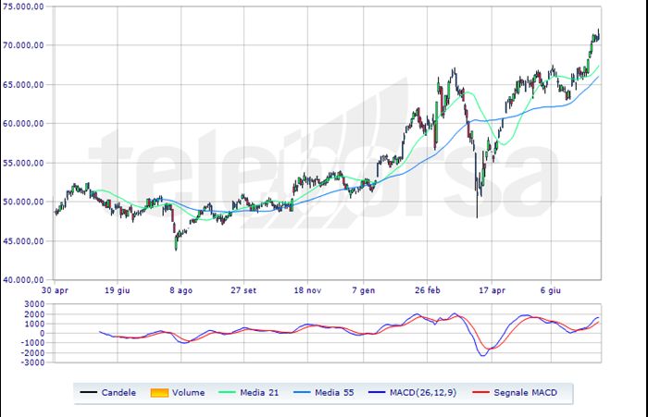The image size is (648, 417).
Task: Toggle the Volume series label
Action: point(189,393)
